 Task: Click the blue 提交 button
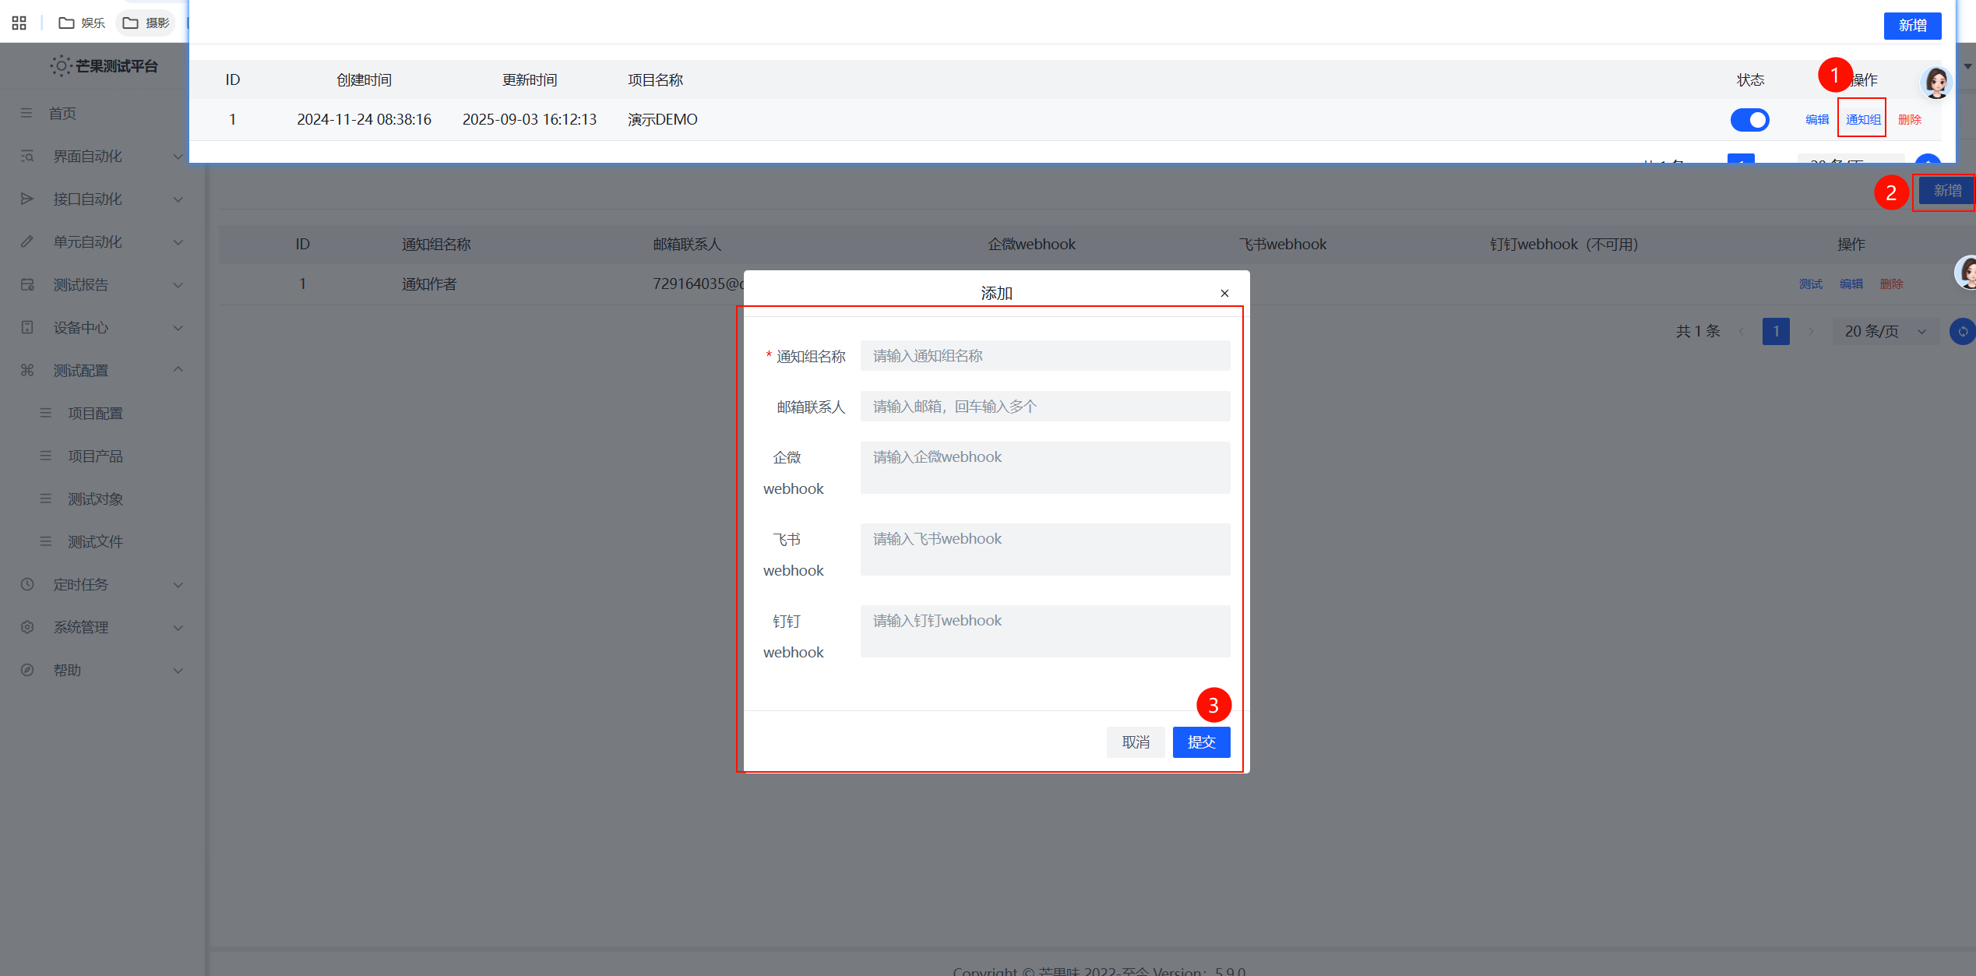tap(1201, 742)
